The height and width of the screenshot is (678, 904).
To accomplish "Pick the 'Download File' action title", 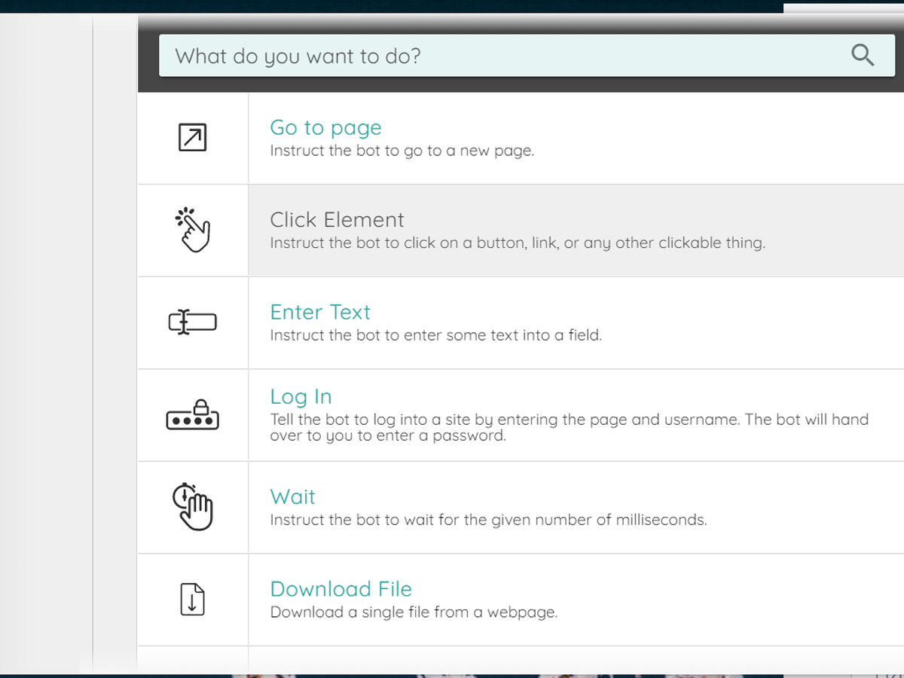I will (341, 589).
